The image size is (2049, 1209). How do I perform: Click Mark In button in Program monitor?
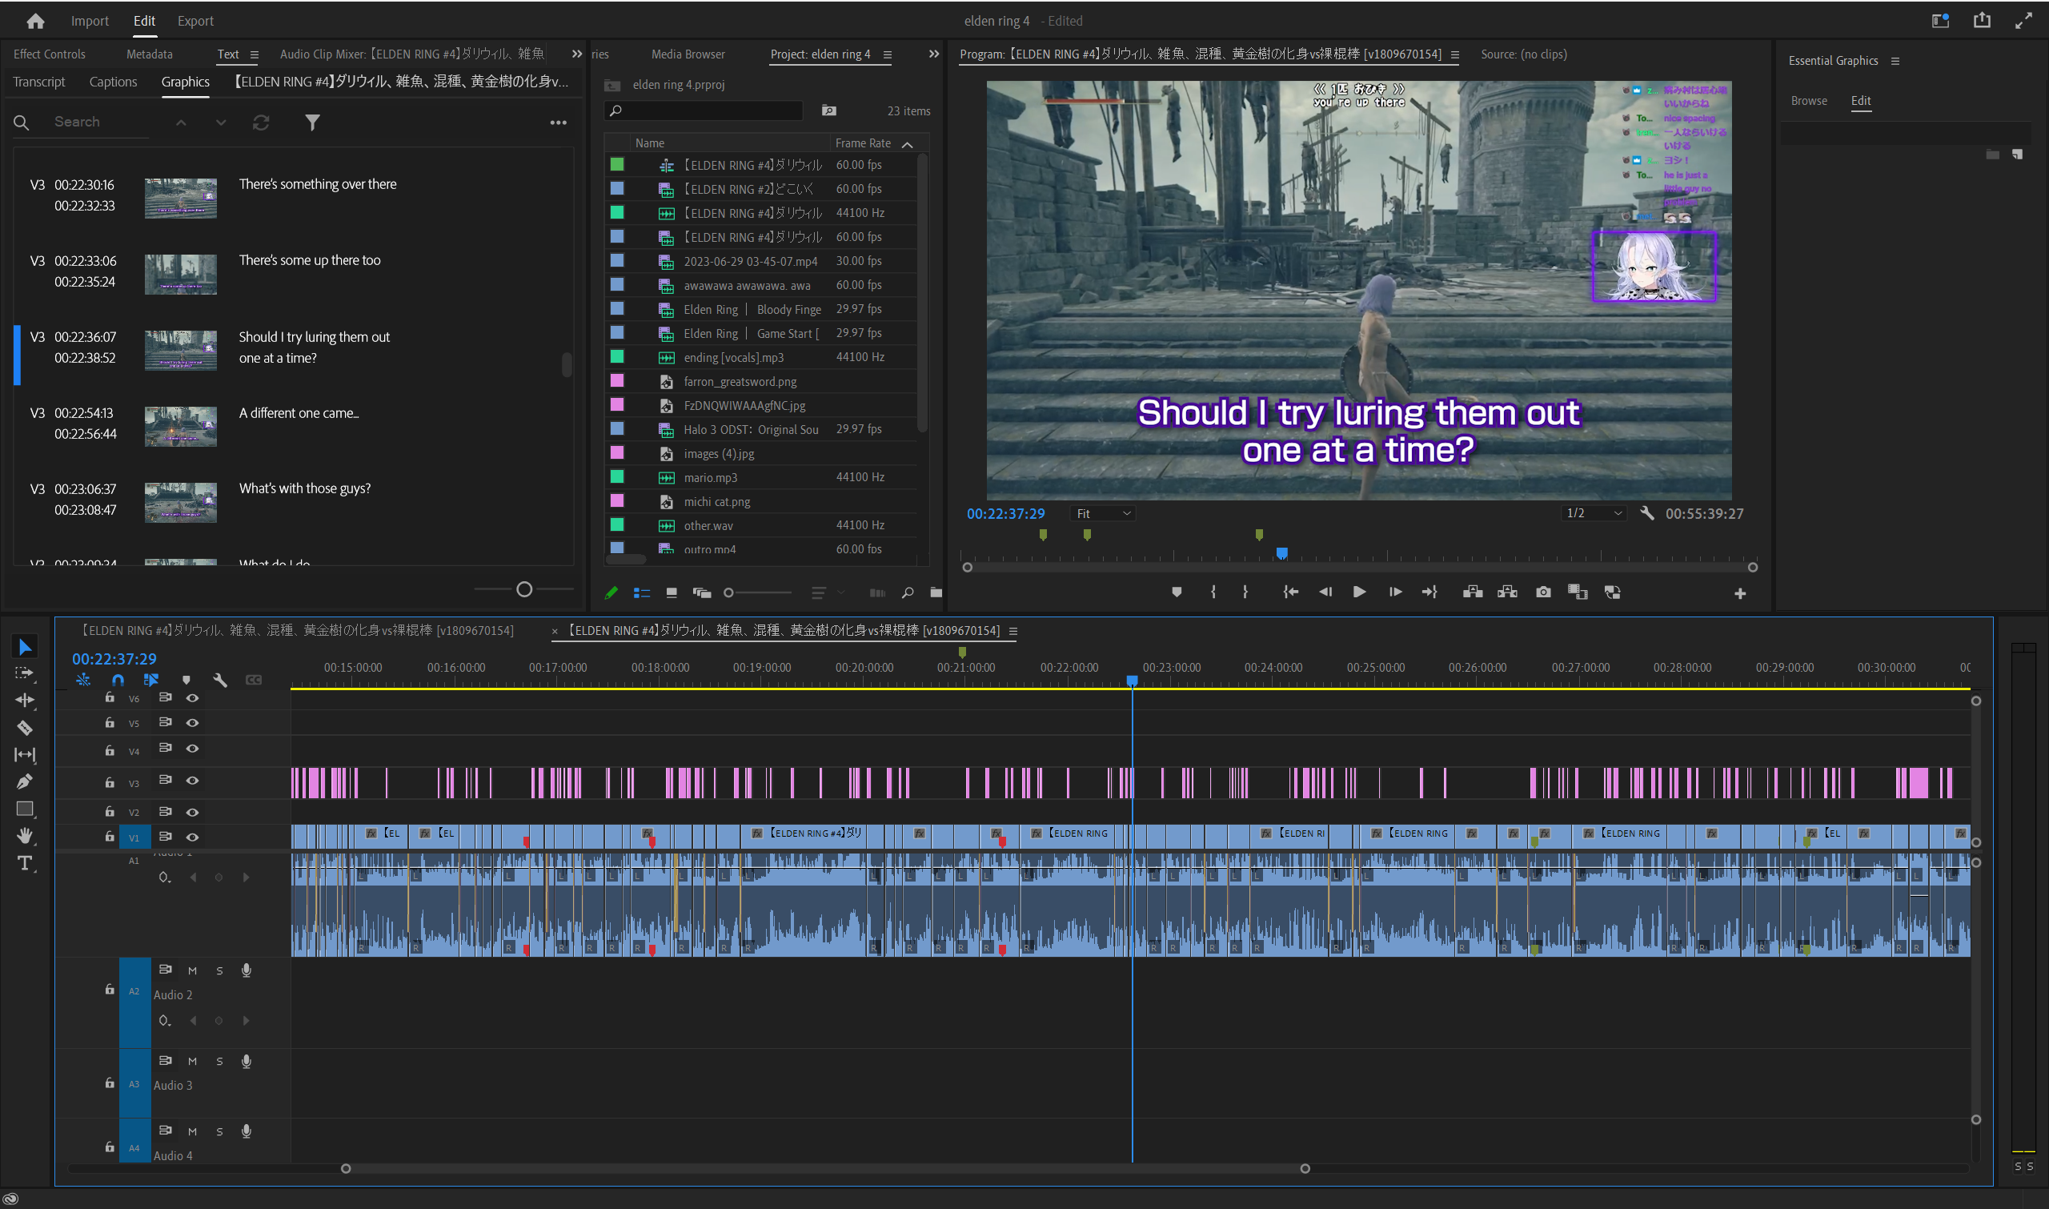click(1213, 592)
